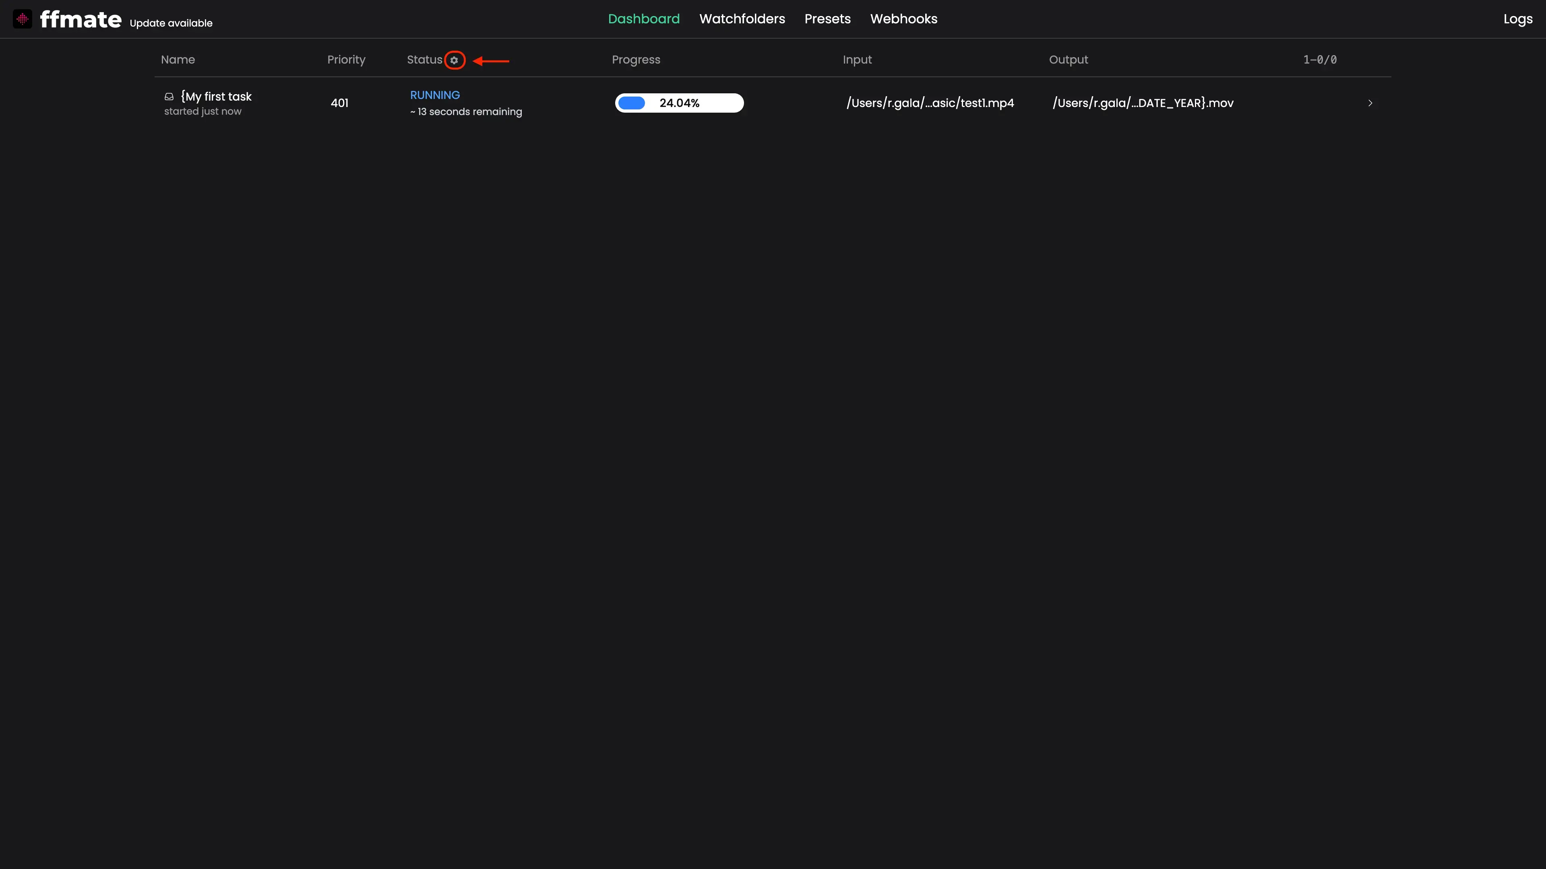Expand task details with the right chevron
The image size is (1546, 869).
pyautogui.click(x=1370, y=103)
